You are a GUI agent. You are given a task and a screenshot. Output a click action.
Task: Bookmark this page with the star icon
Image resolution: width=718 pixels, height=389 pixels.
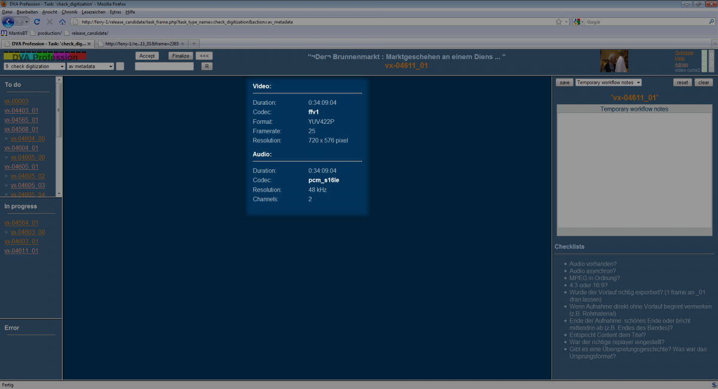tap(558, 22)
